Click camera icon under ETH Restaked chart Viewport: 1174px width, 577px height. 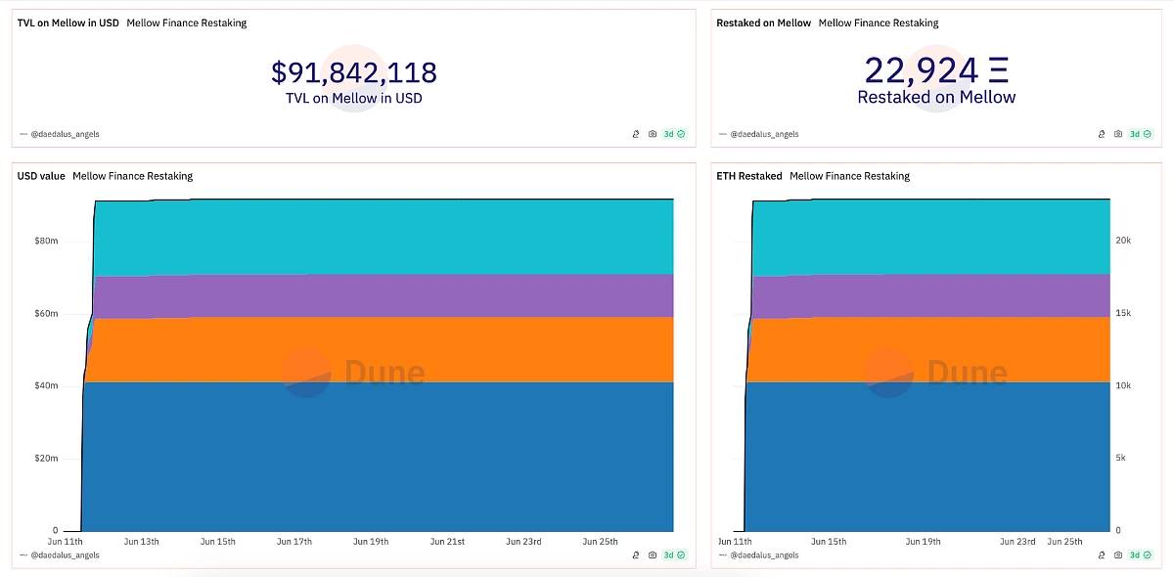point(1118,555)
